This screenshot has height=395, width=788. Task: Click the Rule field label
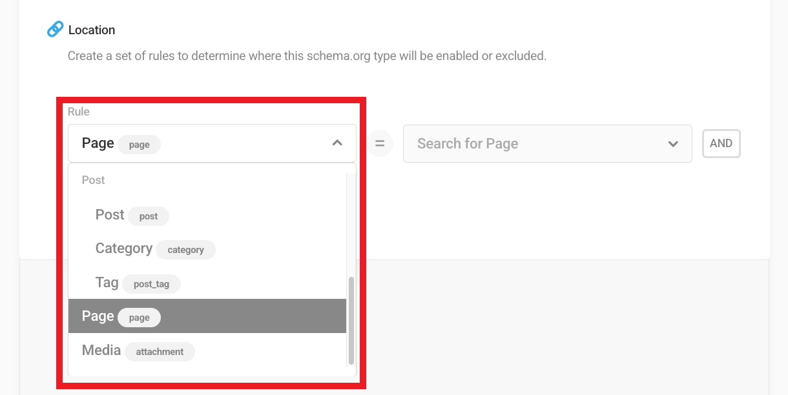point(79,112)
